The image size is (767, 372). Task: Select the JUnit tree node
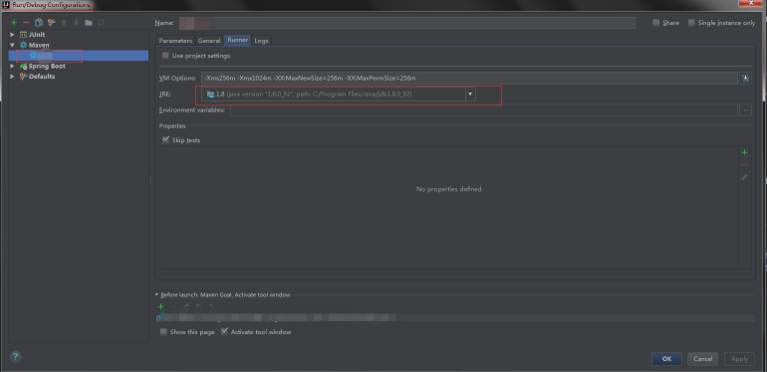pos(37,35)
